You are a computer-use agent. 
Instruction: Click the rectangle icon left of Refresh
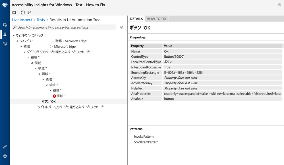pos(14,12)
